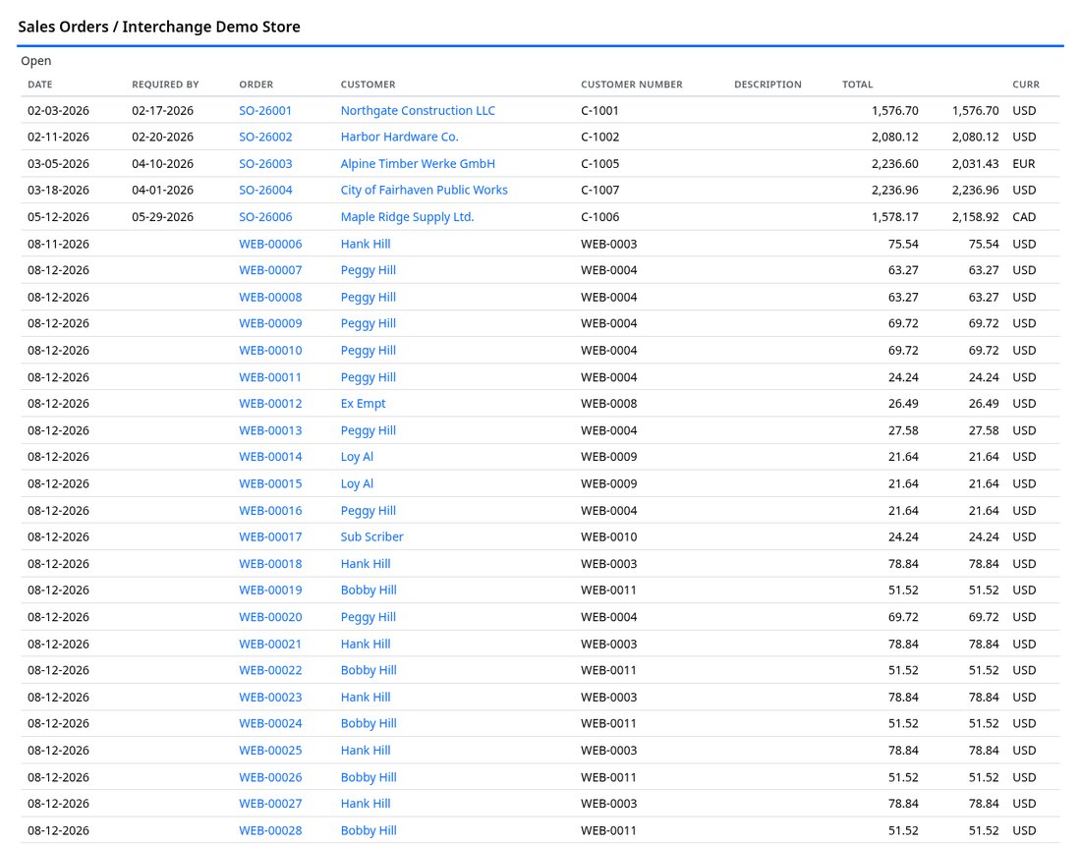Click Hank Hill on WEB-00027 row

366,802
